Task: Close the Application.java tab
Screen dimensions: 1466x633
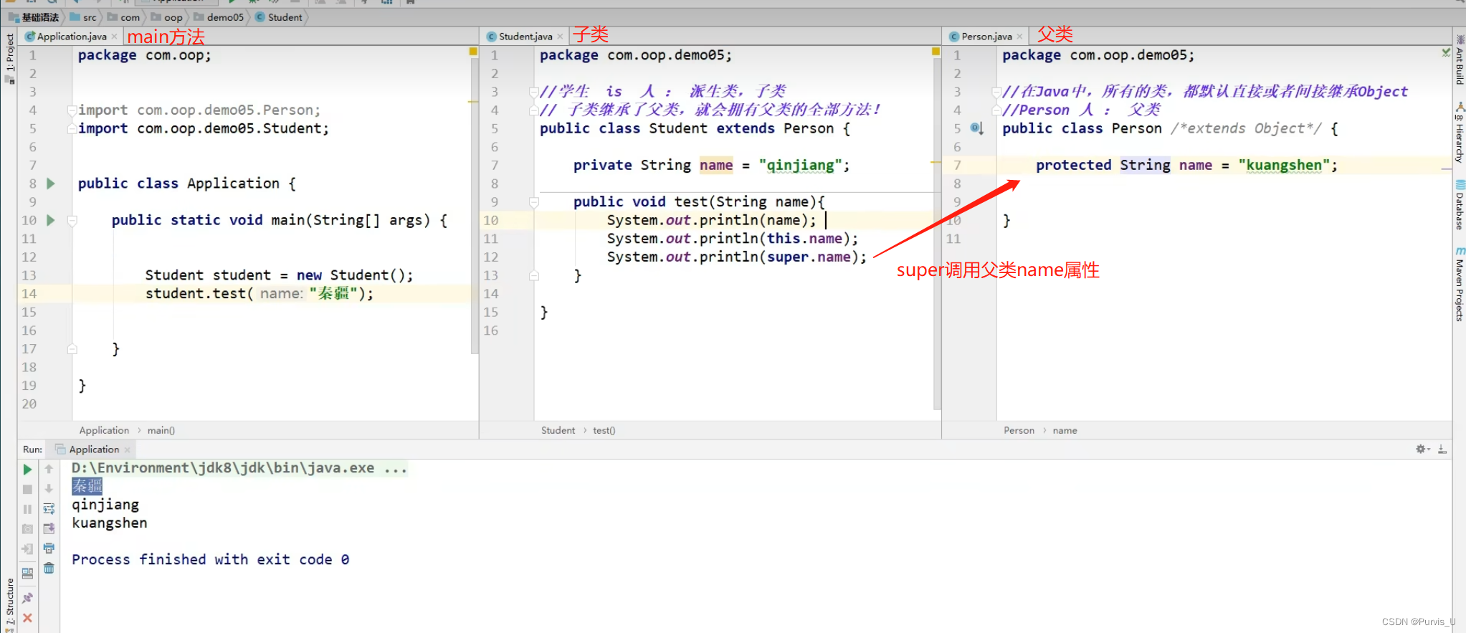Action: 114,37
